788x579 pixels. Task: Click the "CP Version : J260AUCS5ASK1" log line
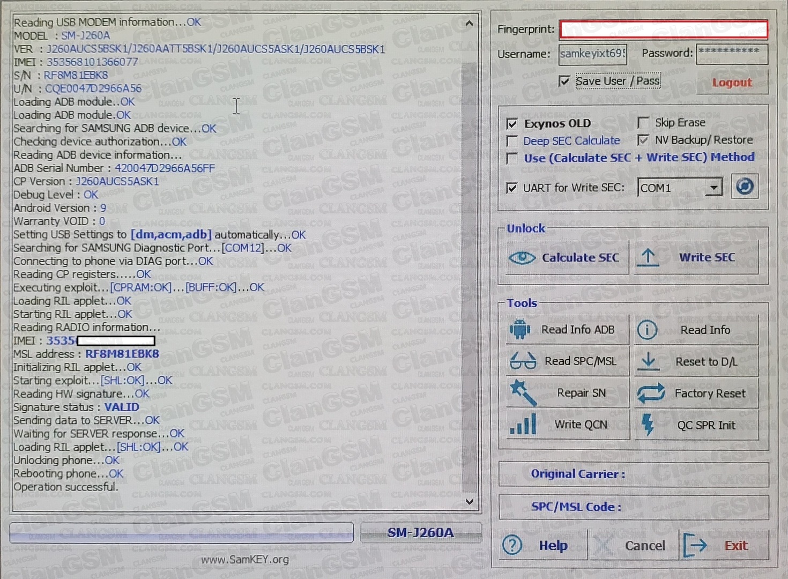coord(86,182)
